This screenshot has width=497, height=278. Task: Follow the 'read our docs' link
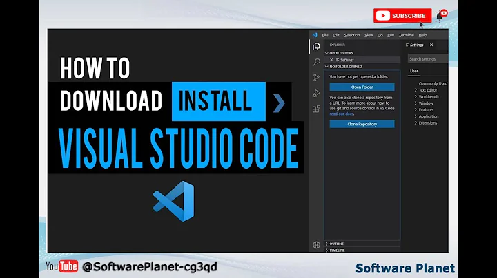(342, 114)
